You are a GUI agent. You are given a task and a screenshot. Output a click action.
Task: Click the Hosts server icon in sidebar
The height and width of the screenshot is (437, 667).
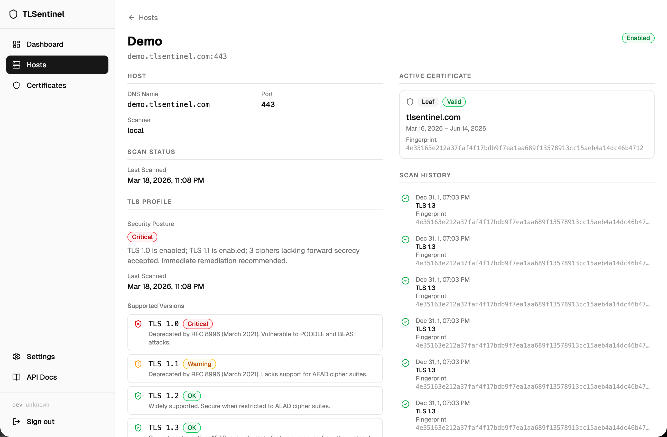16,65
